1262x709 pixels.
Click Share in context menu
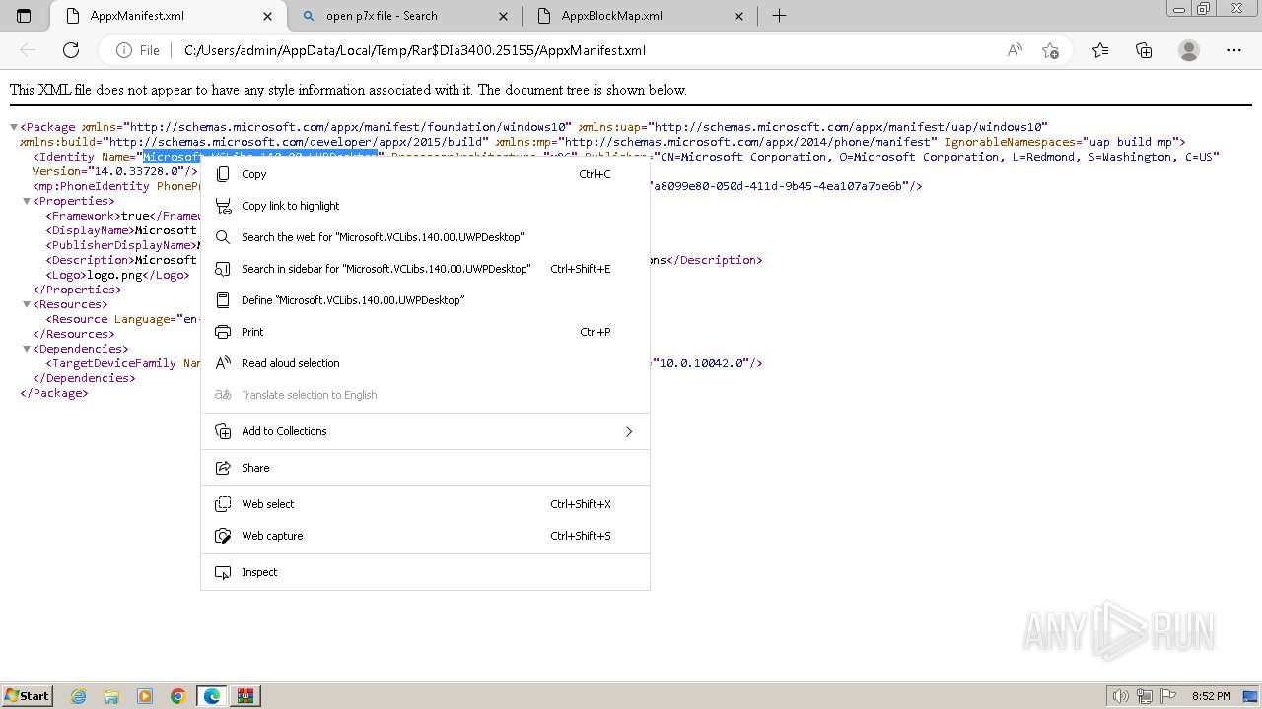coord(425,468)
